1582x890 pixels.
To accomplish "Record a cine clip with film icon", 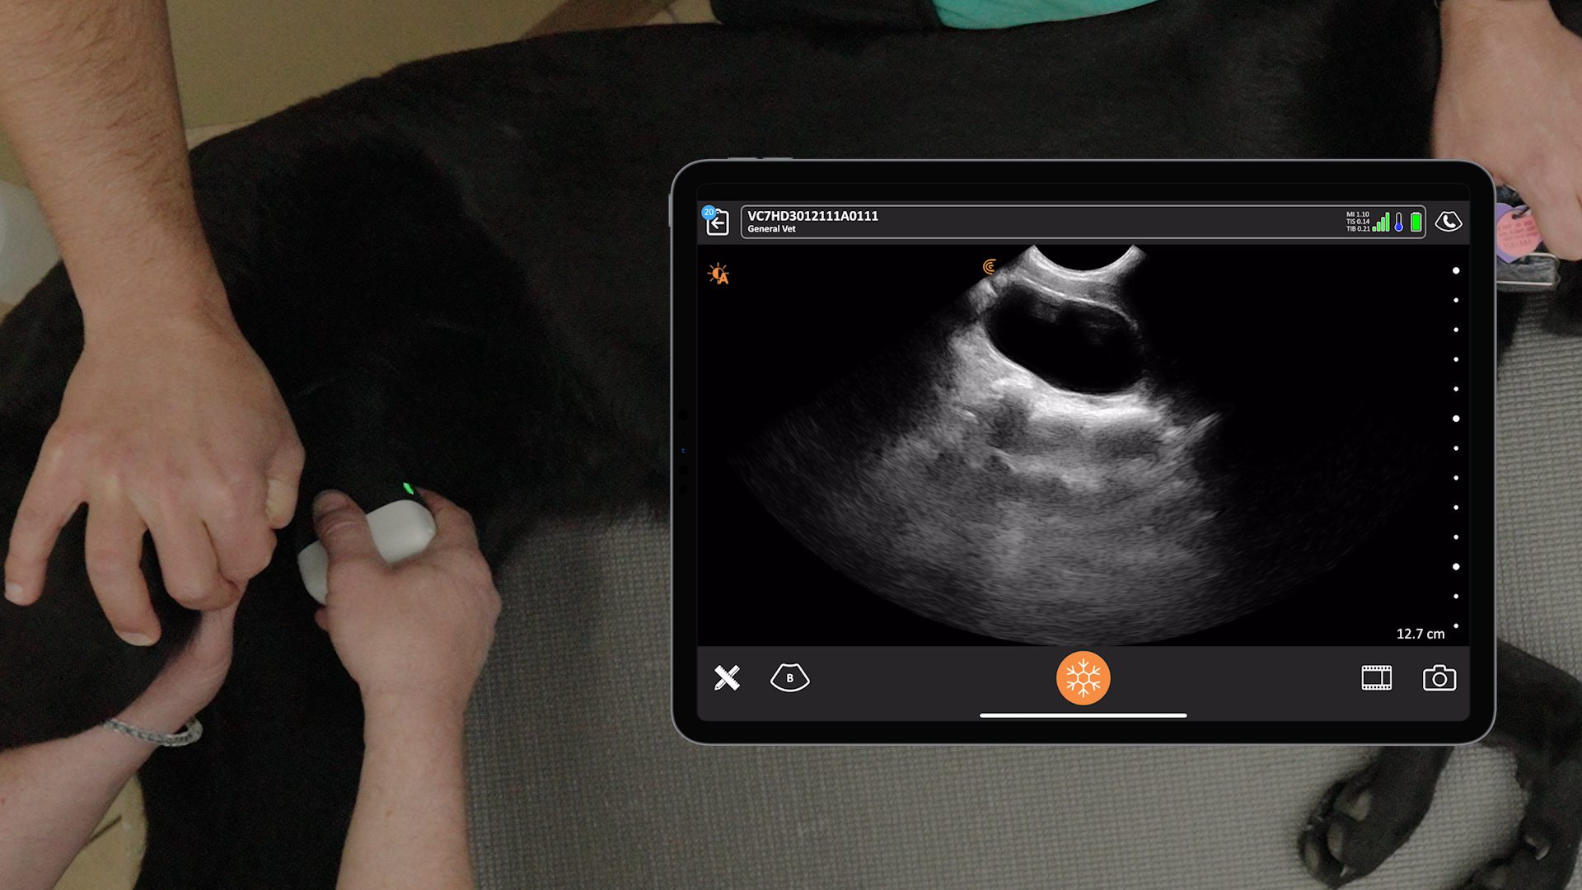I will 1376,678.
